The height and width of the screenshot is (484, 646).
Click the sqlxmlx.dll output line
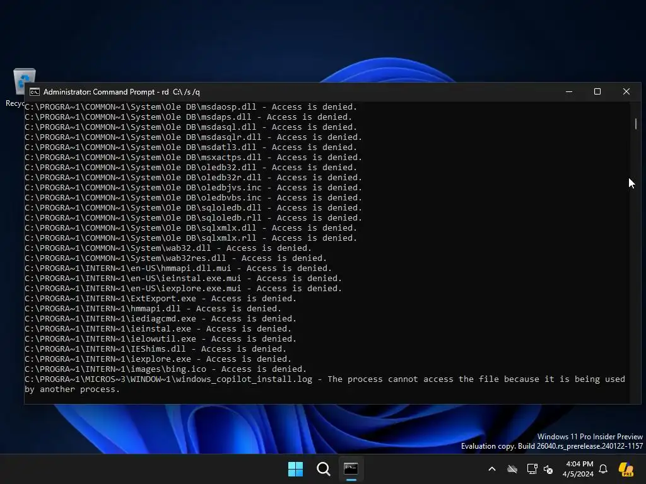click(x=191, y=228)
